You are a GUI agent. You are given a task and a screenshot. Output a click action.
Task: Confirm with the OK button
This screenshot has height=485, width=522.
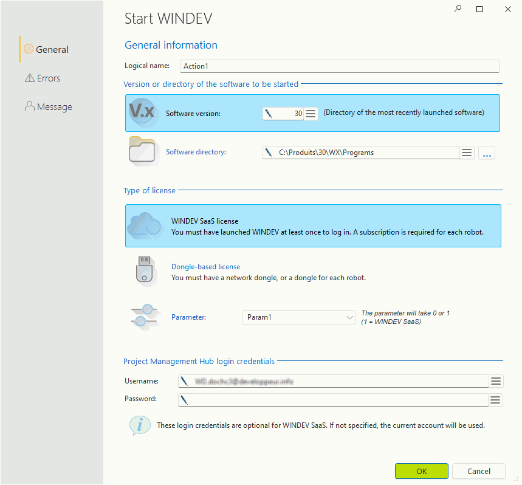(x=422, y=471)
